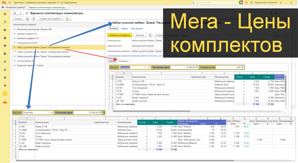Open the sidebar Главное lines icon at top
The image size is (298, 163).
5,14
